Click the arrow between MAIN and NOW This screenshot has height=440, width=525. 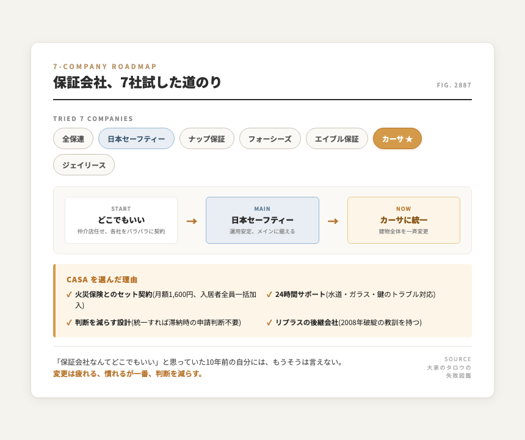(x=333, y=221)
